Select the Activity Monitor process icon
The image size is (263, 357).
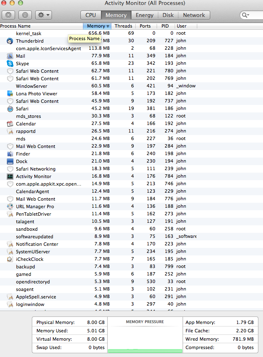click(10, 176)
